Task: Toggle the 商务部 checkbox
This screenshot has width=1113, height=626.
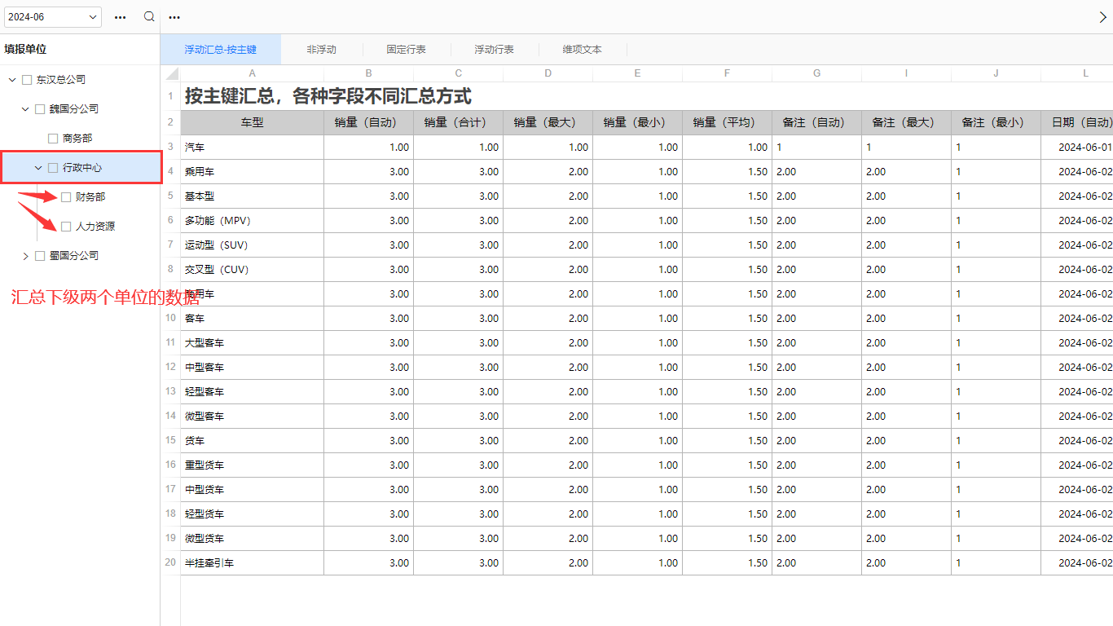Action: [53, 139]
